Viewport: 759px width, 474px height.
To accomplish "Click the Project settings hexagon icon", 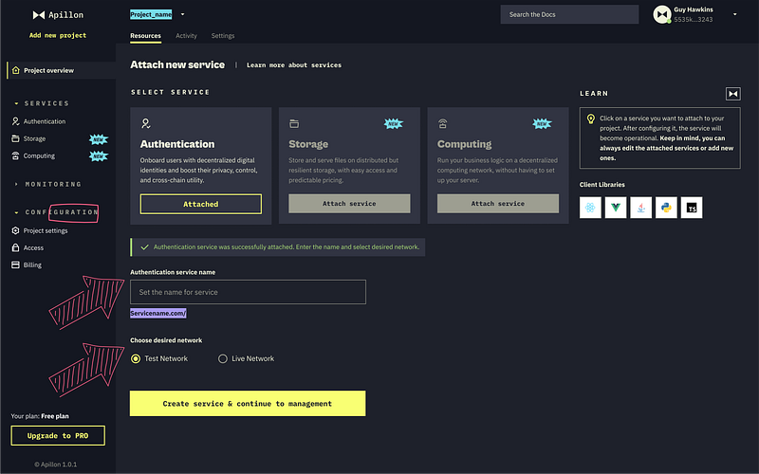I will (x=15, y=230).
